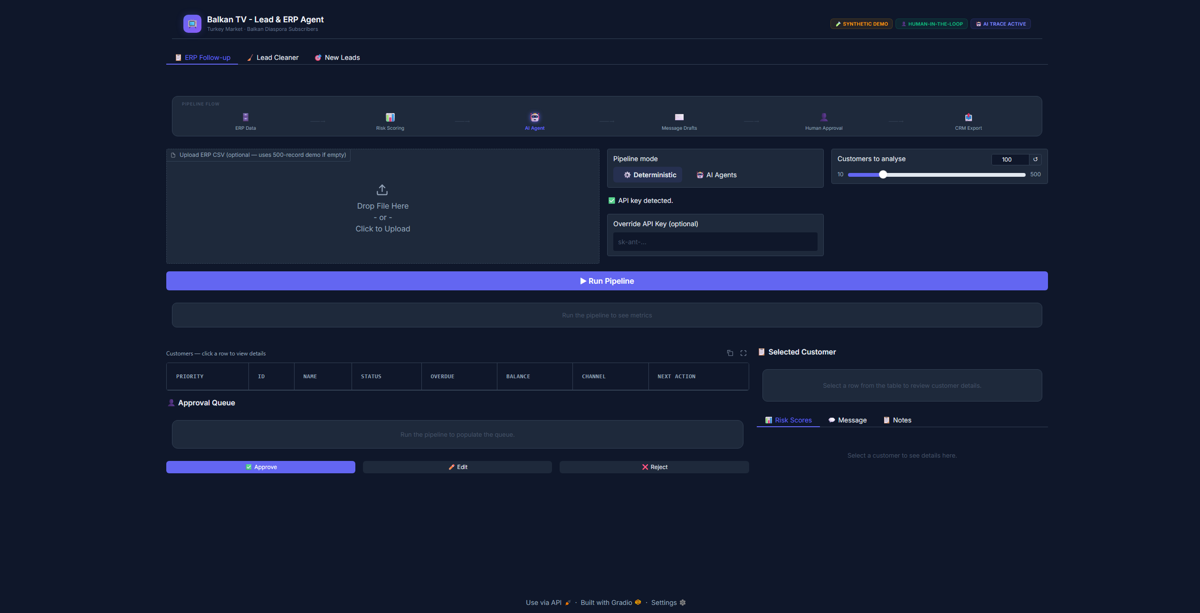Click the PRIORITY column header

point(208,376)
